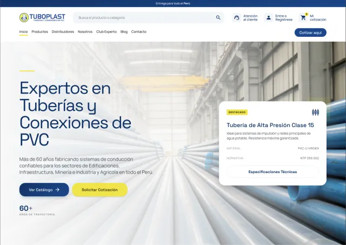346x245 pixels.
Task: Click the user account icon
Action: tap(269, 18)
